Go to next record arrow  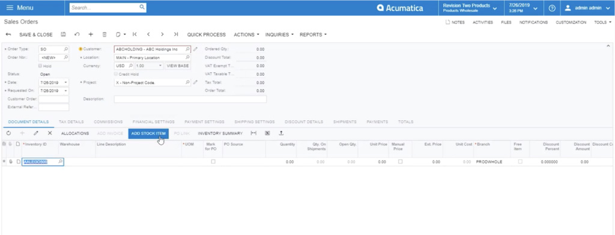click(x=162, y=34)
